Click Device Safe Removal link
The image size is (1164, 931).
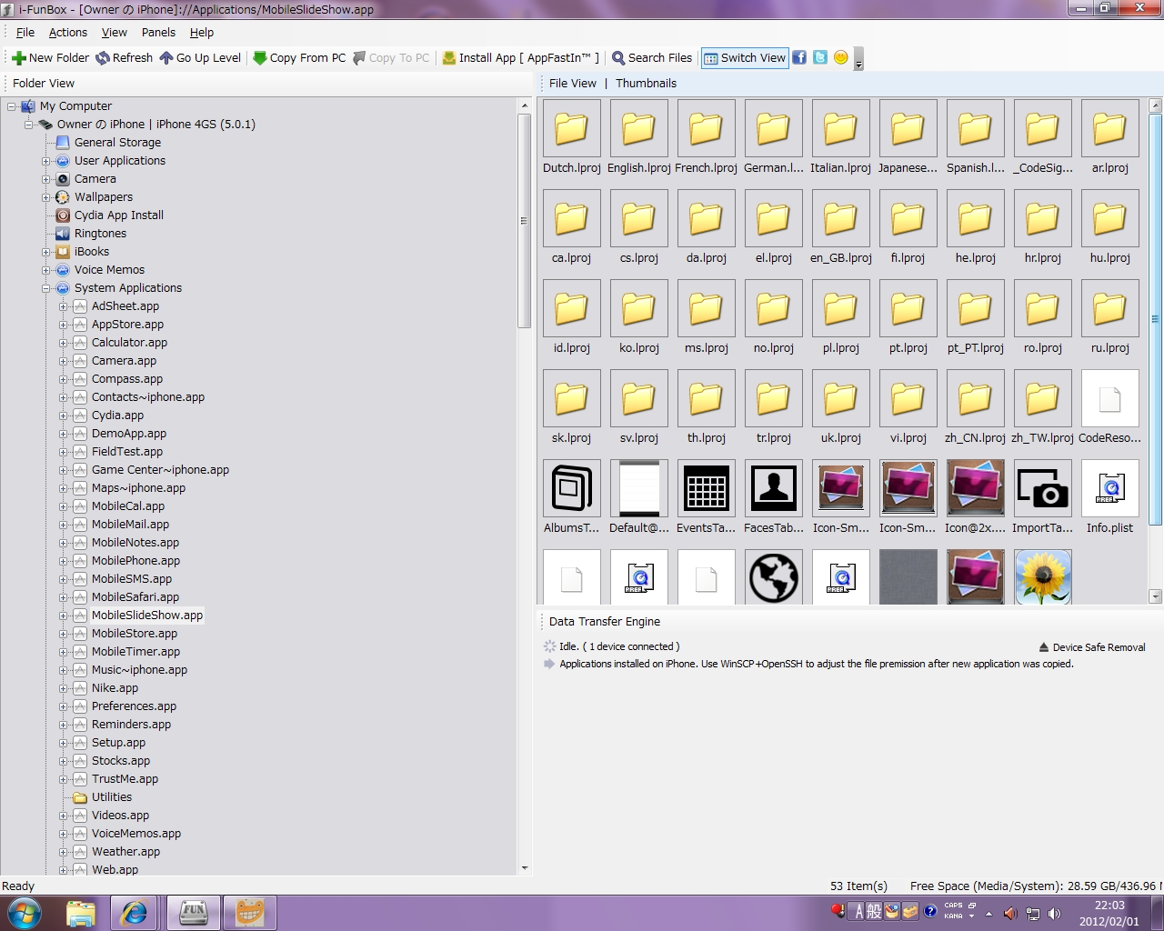[x=1091, y=647]
